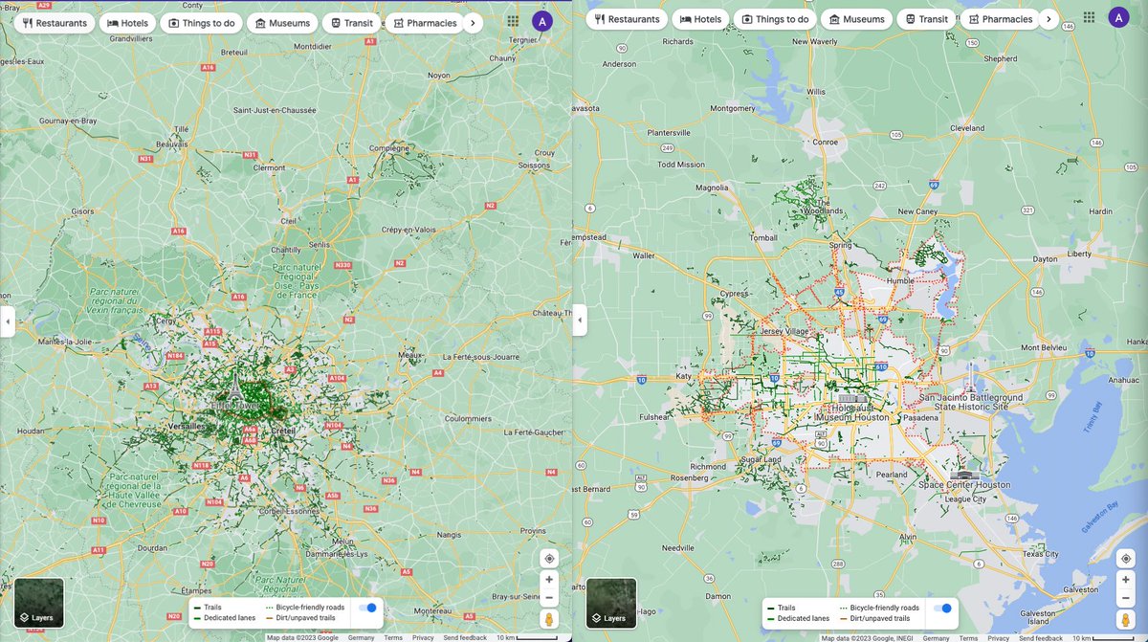The image size is (1148, 642).
Task: Show your location on Houston map
Action: point(1126,559)
